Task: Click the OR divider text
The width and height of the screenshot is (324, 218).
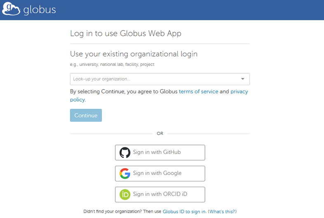Action: (x=160, y=134)
